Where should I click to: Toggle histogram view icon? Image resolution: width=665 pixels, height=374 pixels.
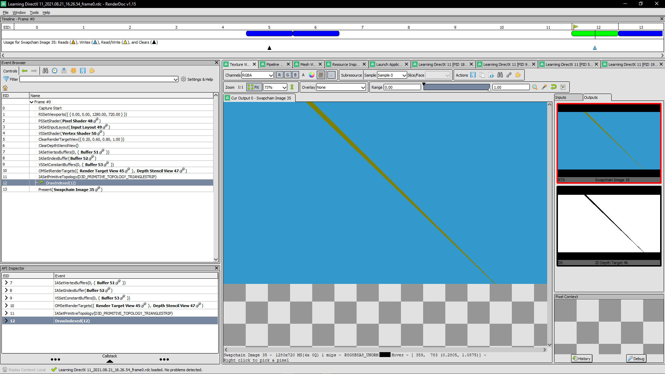tap(563, 87)
